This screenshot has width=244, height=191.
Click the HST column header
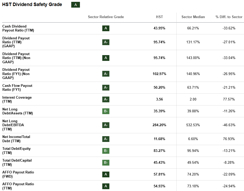click(159, 17)
